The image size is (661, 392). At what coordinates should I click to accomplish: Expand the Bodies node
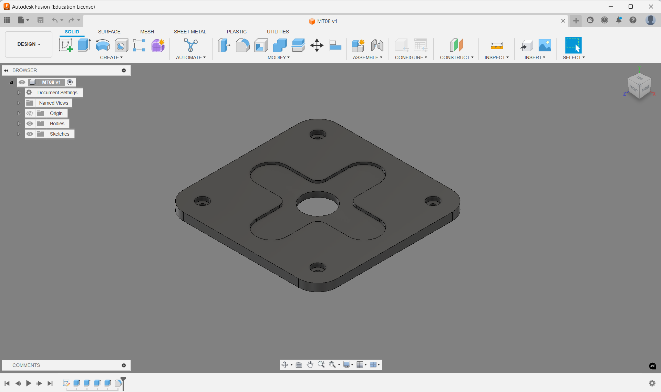click(x=19, y=124)
